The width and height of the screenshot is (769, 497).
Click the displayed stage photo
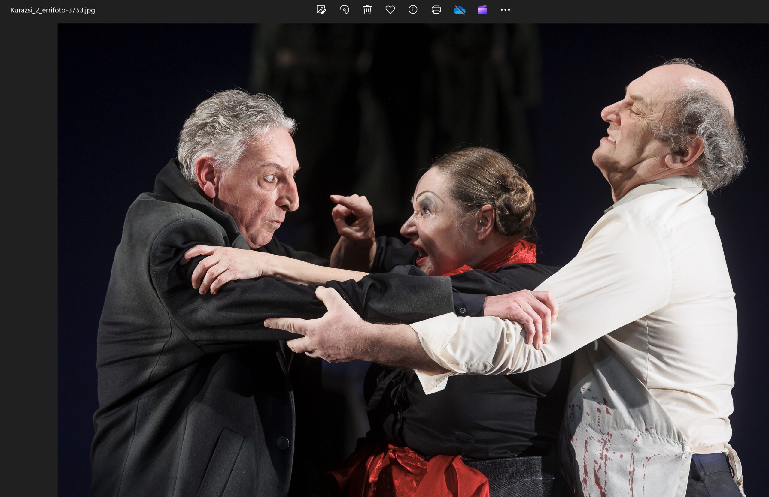pos(413,260)
